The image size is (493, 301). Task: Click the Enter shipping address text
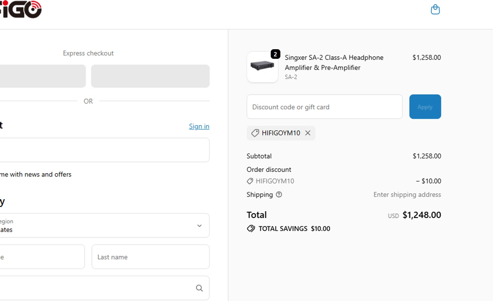407,195
